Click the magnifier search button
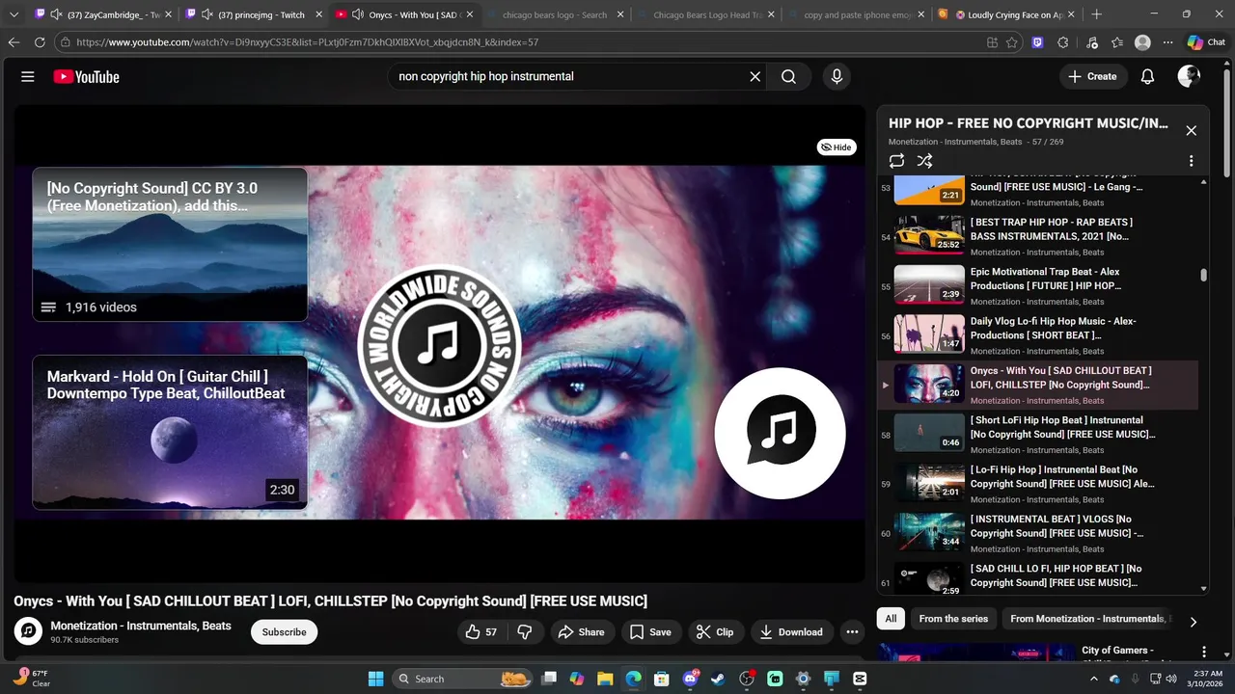Screen dimensions: 1235x694 788,77
